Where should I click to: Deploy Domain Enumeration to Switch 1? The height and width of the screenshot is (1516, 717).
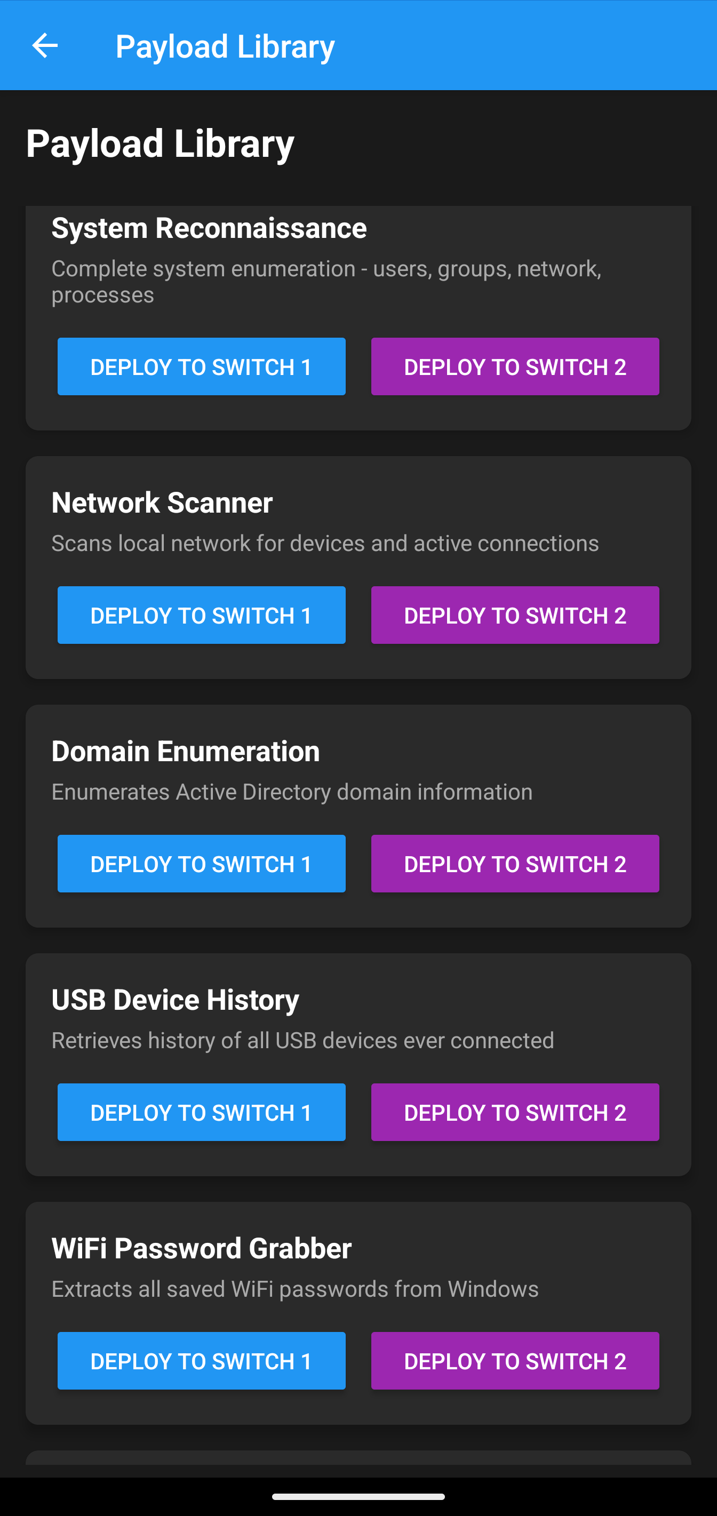point(201,863)
